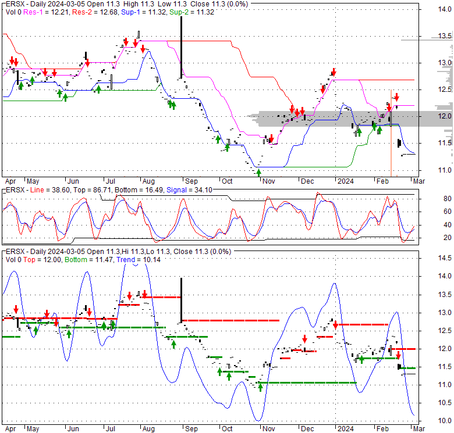Image resolution: width=454 pixels, height=433 pixels.
Task: Click the red arrow in February in the bottom chart
Action: click(398, 356)
